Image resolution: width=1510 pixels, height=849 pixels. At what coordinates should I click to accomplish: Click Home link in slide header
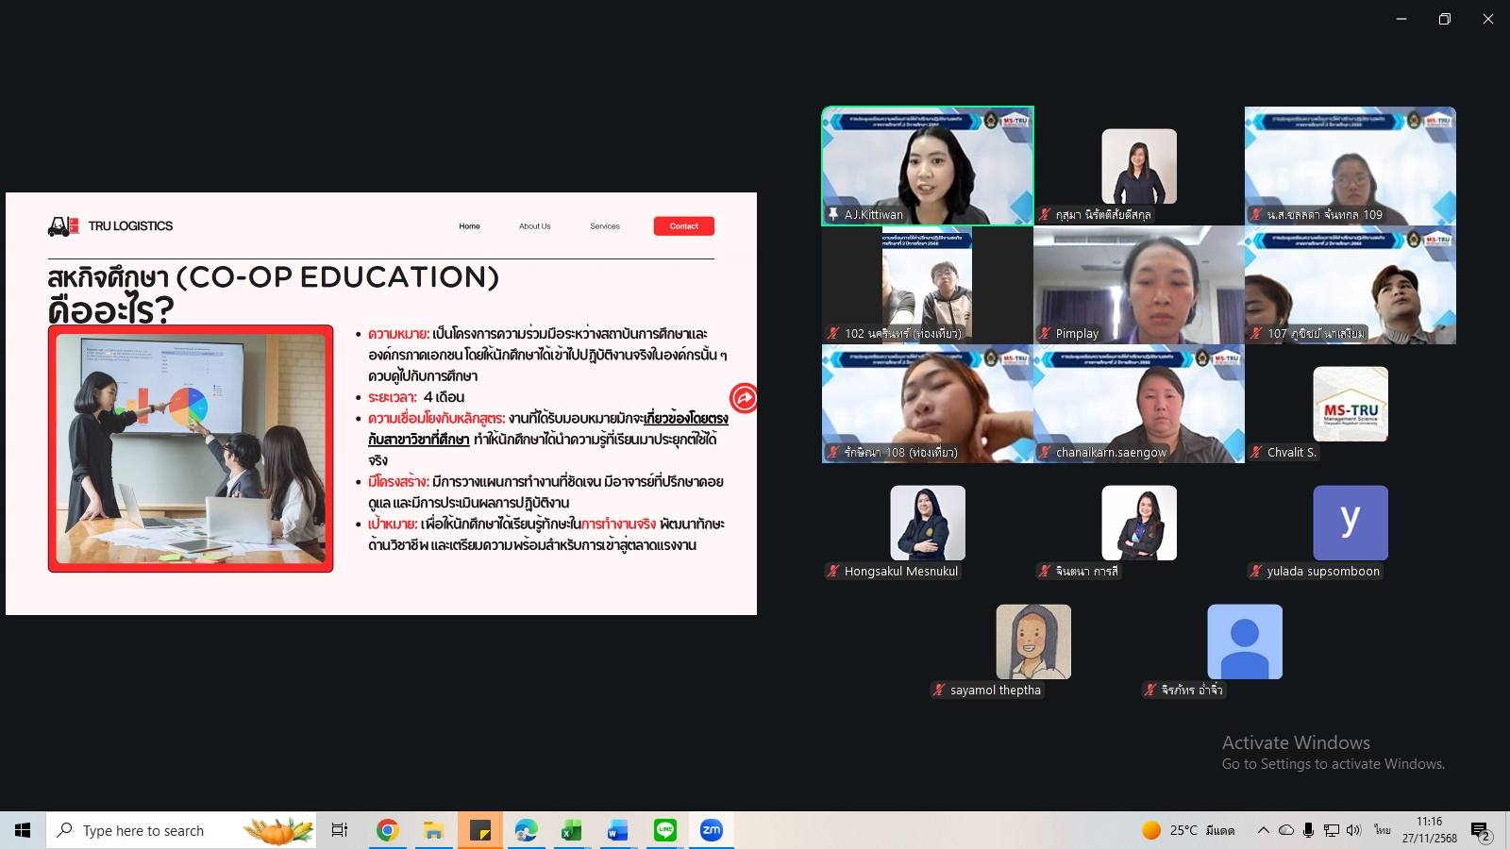469,226
